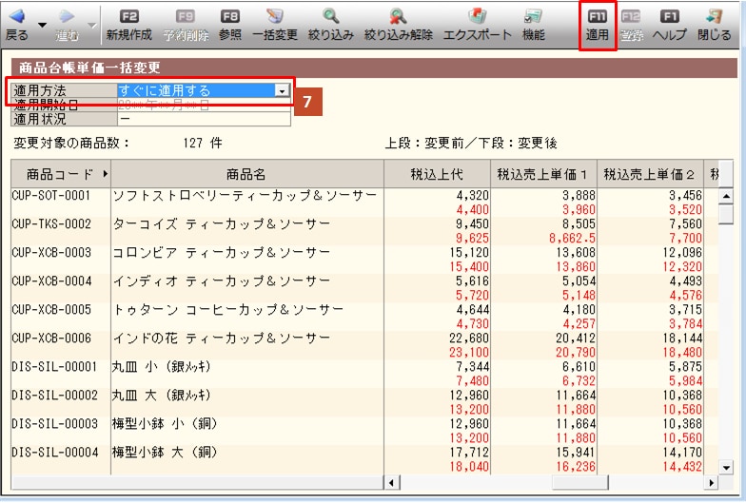Open the 適用方法 dropdown list

point(282,90)
